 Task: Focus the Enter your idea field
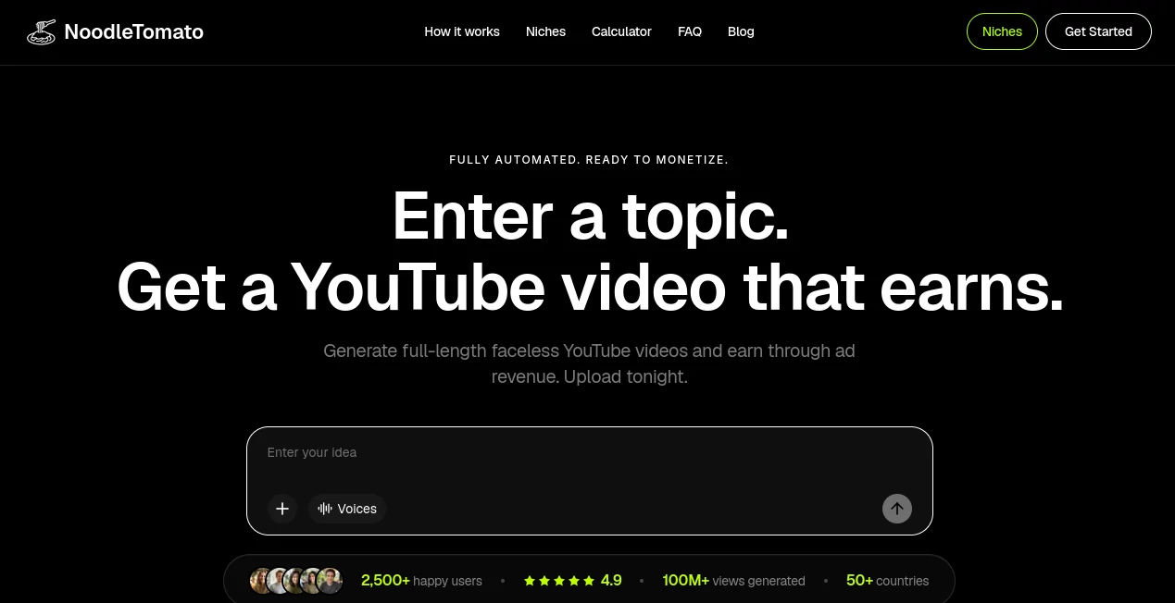589,452
